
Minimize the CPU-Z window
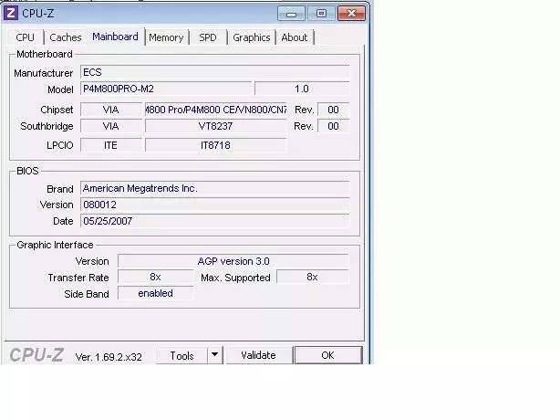(x=291, y=14)
